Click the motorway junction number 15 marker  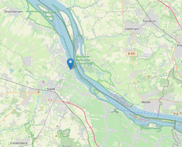(169, 8)
